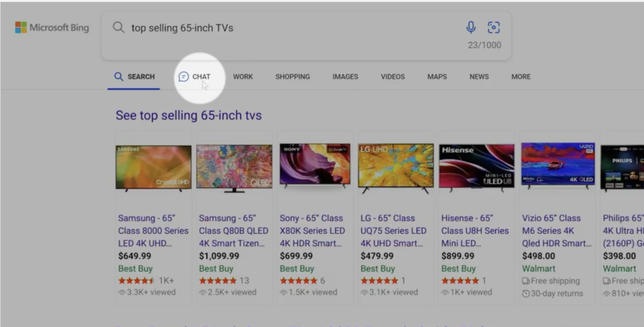Open the Shopping tab
The image size is (644, 327).
pos(292,77)
